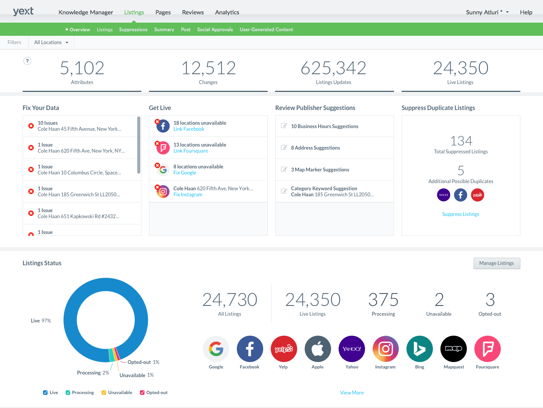Select the Apple publisher icon
The width and height of the screenshot is (543, 408).
[x=318, y=349]
